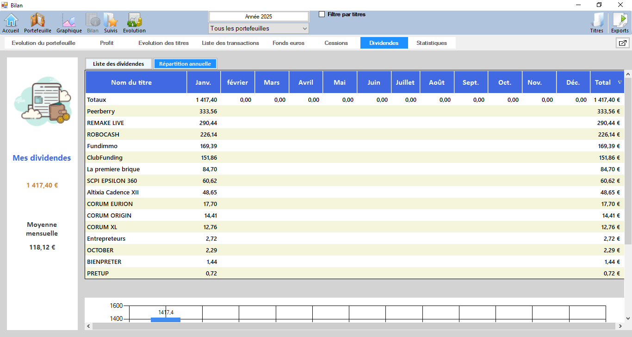Click the Mars column header
Screen dimensions: 632x337
272,82
